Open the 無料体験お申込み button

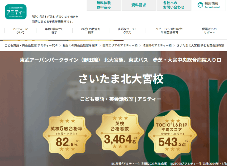[x=103, y=5]
